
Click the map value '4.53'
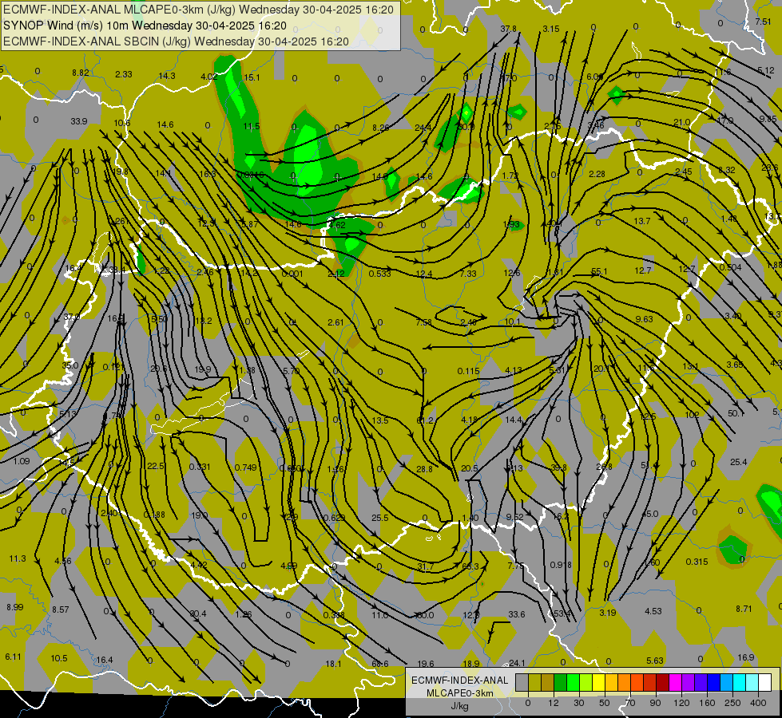[653, 611]
